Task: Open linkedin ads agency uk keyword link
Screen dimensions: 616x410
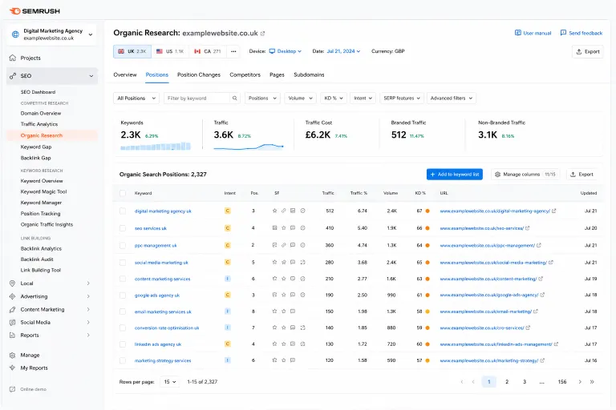Action: [158, 344]
